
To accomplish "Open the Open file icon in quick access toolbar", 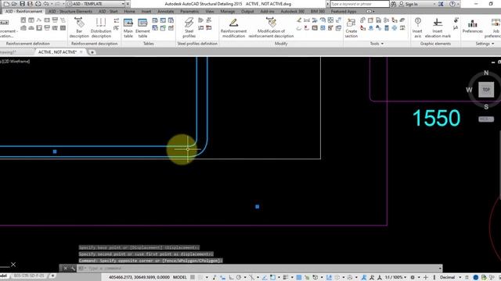I will click(14, 4).
